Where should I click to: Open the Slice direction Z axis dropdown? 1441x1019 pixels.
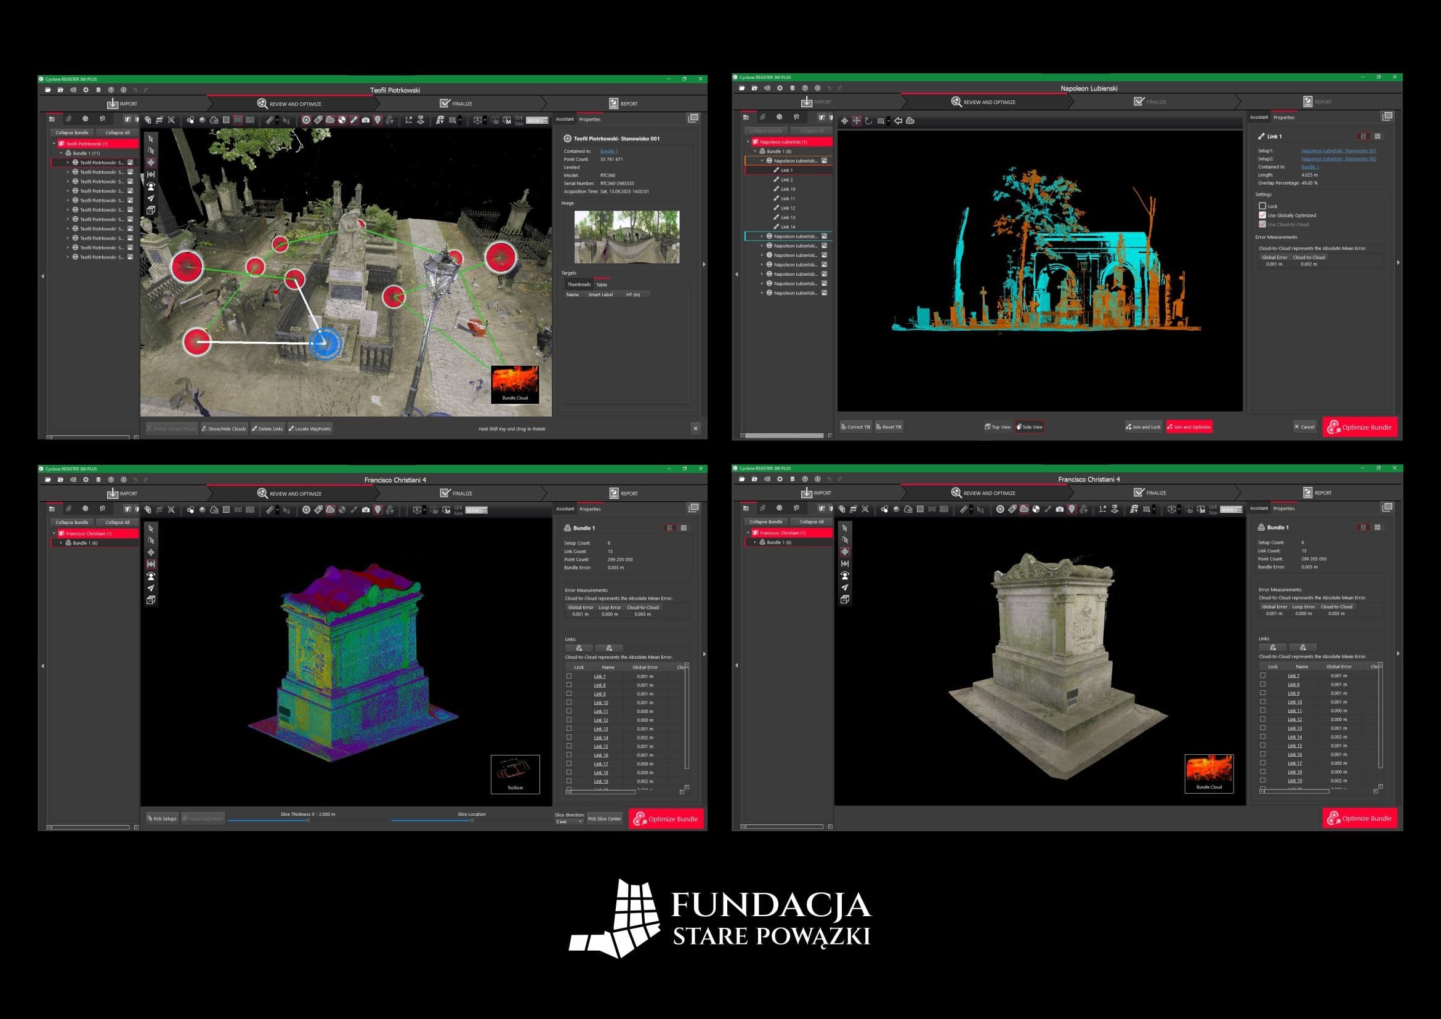pos(568,822)
